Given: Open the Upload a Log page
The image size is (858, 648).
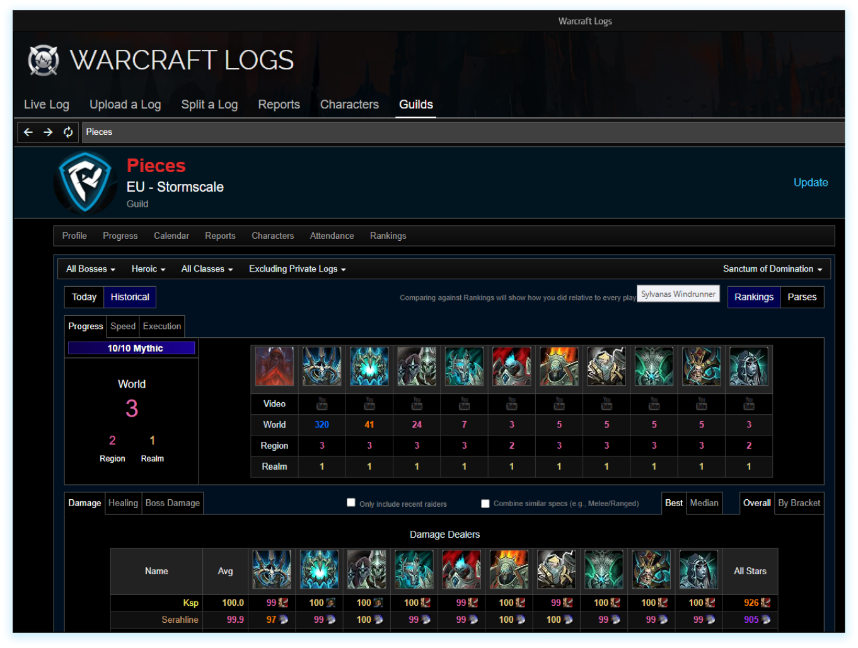Looking at the screenshot, I should coord(125,105).
